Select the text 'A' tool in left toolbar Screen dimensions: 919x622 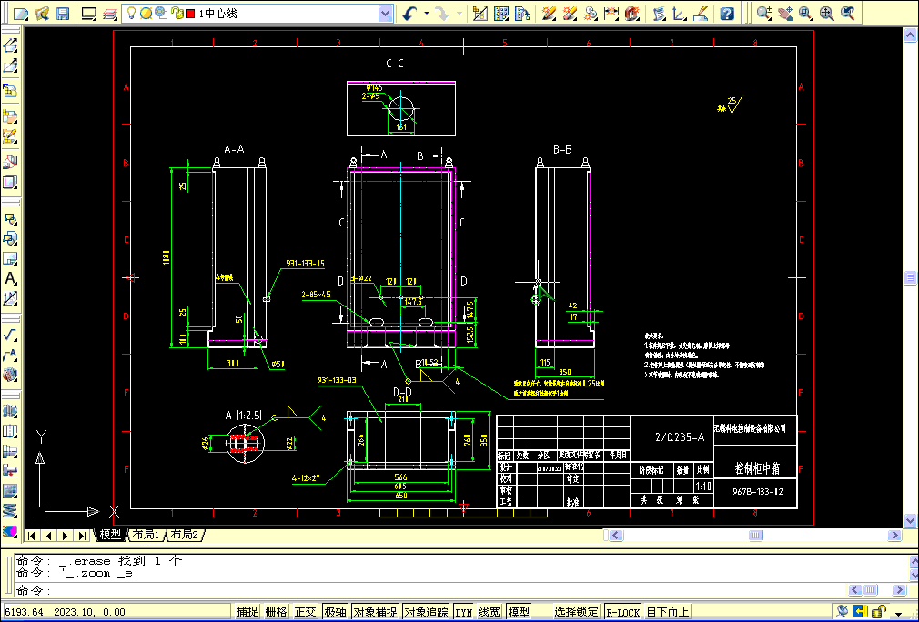point(10,278)
